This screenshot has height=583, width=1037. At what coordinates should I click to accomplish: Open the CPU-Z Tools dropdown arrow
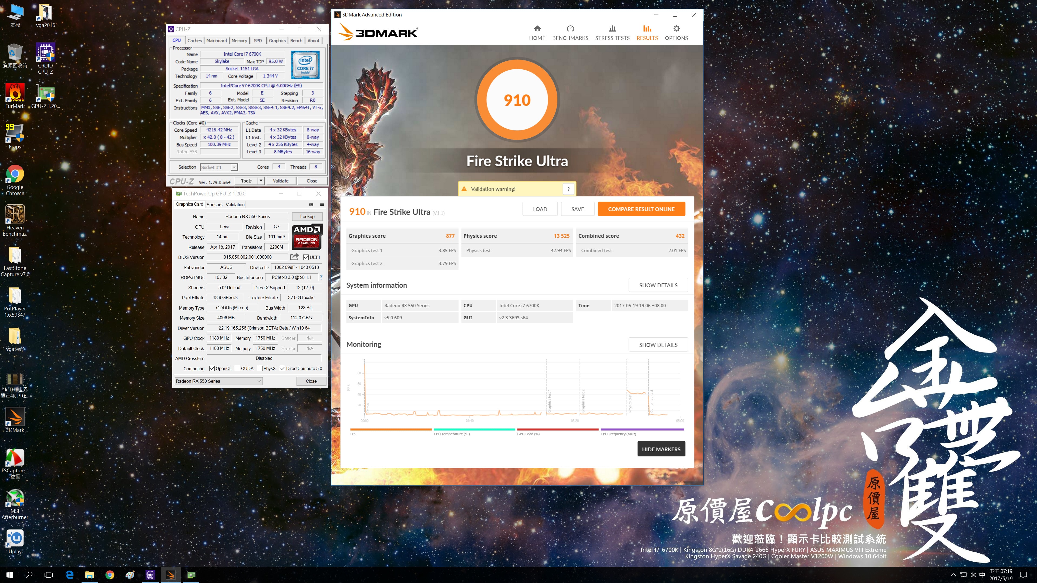point(261,181)
